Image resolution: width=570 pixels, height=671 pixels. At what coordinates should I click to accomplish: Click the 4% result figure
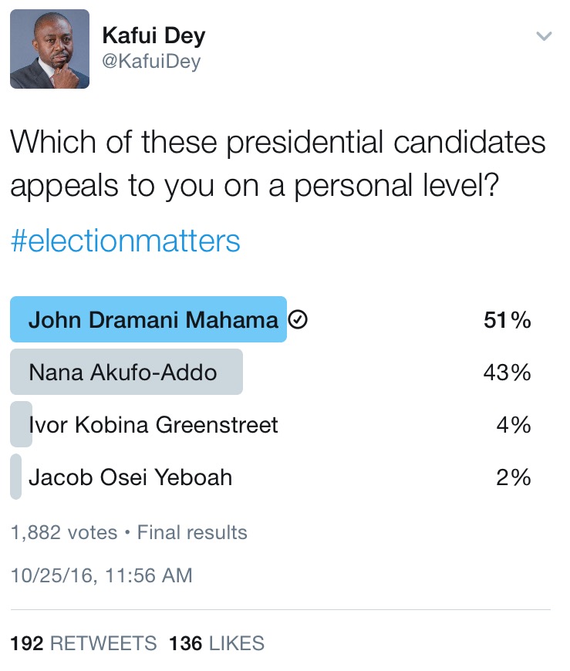[x=514, y=424]
